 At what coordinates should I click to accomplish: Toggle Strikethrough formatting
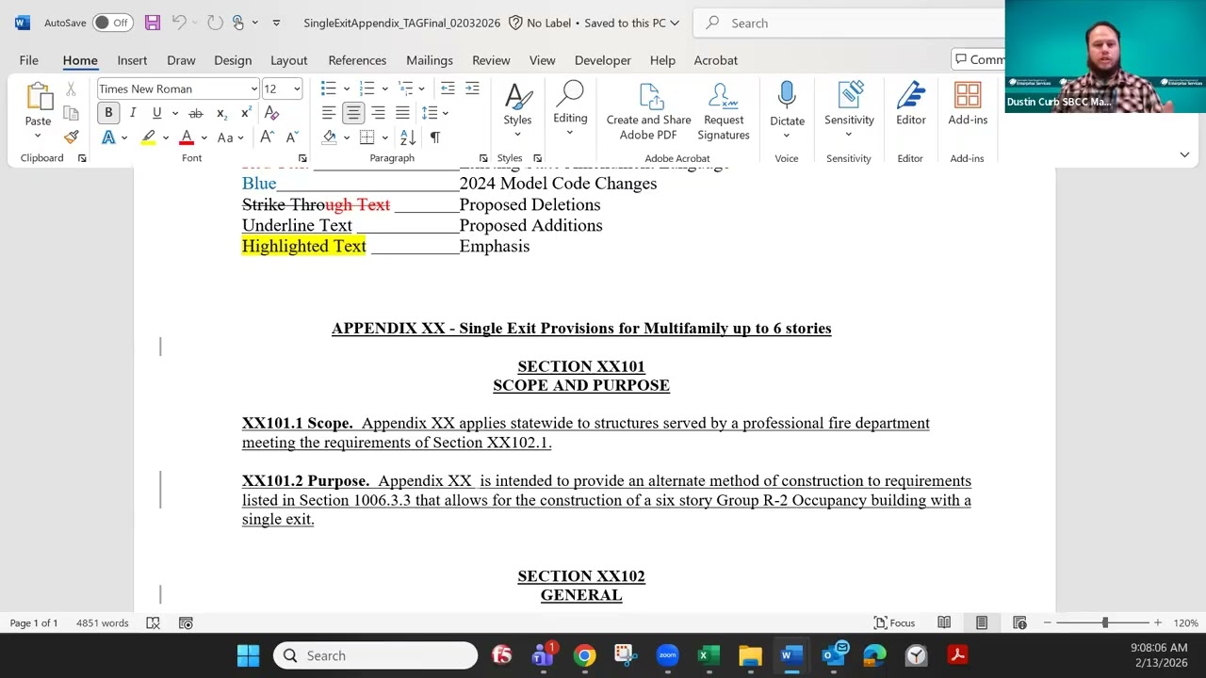pyautogui.click(x=196, y=113)
